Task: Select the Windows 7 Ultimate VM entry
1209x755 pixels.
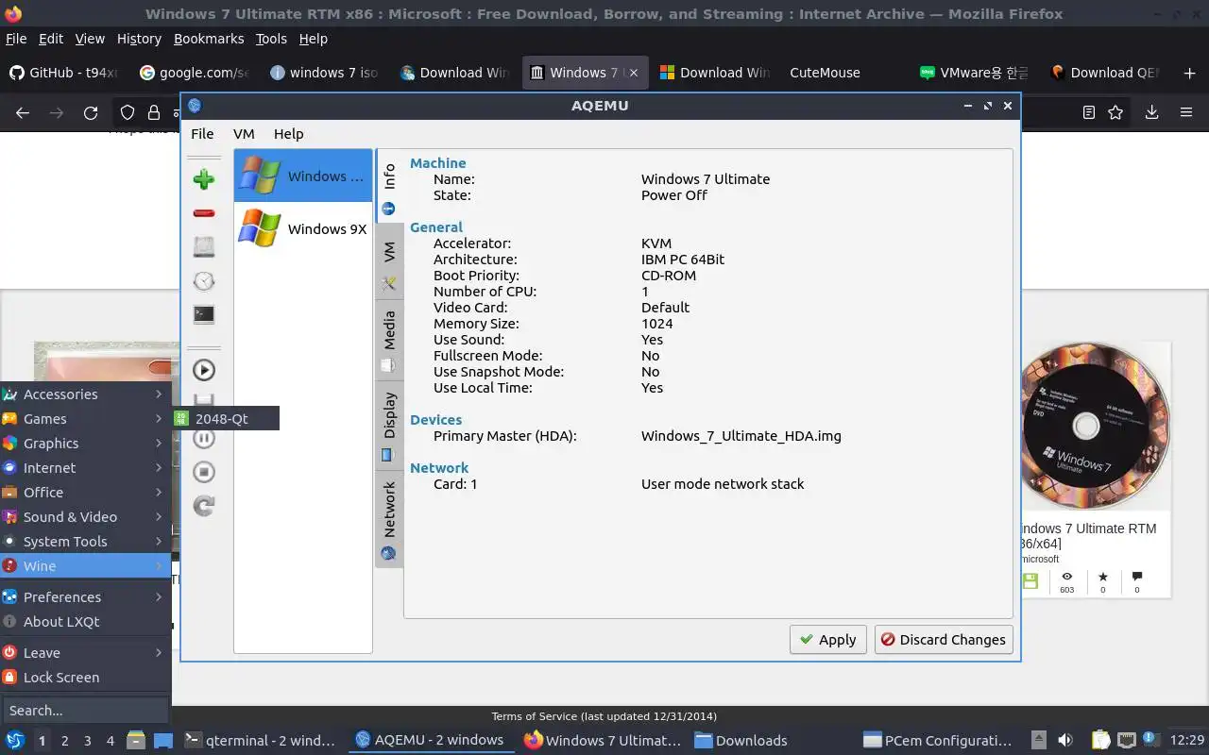Action: click(x=303, y=176)
